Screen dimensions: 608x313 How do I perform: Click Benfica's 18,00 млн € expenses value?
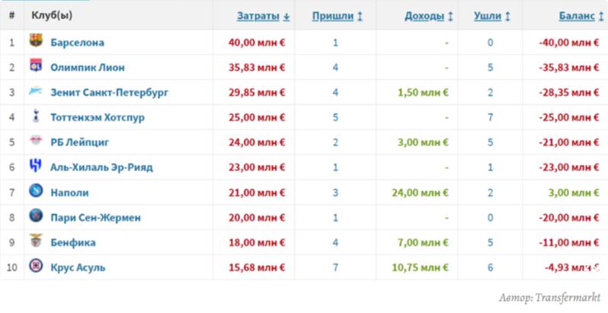pyautogui.click(x=257, y=242)
